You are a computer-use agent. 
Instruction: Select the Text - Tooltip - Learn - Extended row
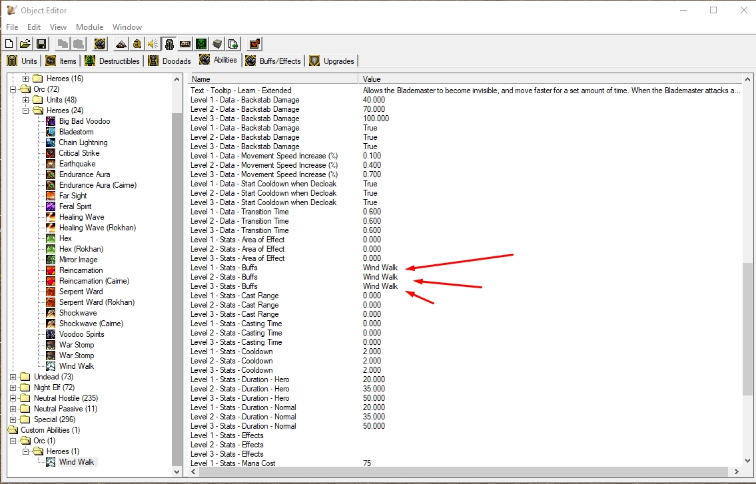point(465,90)
